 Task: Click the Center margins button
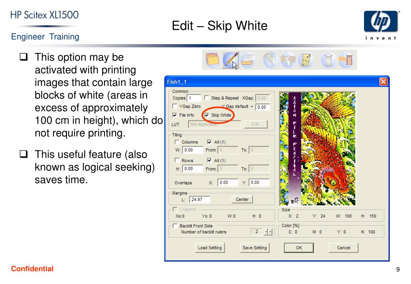tap(242, 199)
